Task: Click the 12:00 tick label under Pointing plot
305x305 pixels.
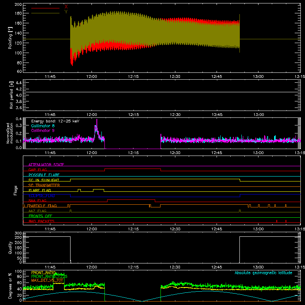Action: tap(91, 77)
